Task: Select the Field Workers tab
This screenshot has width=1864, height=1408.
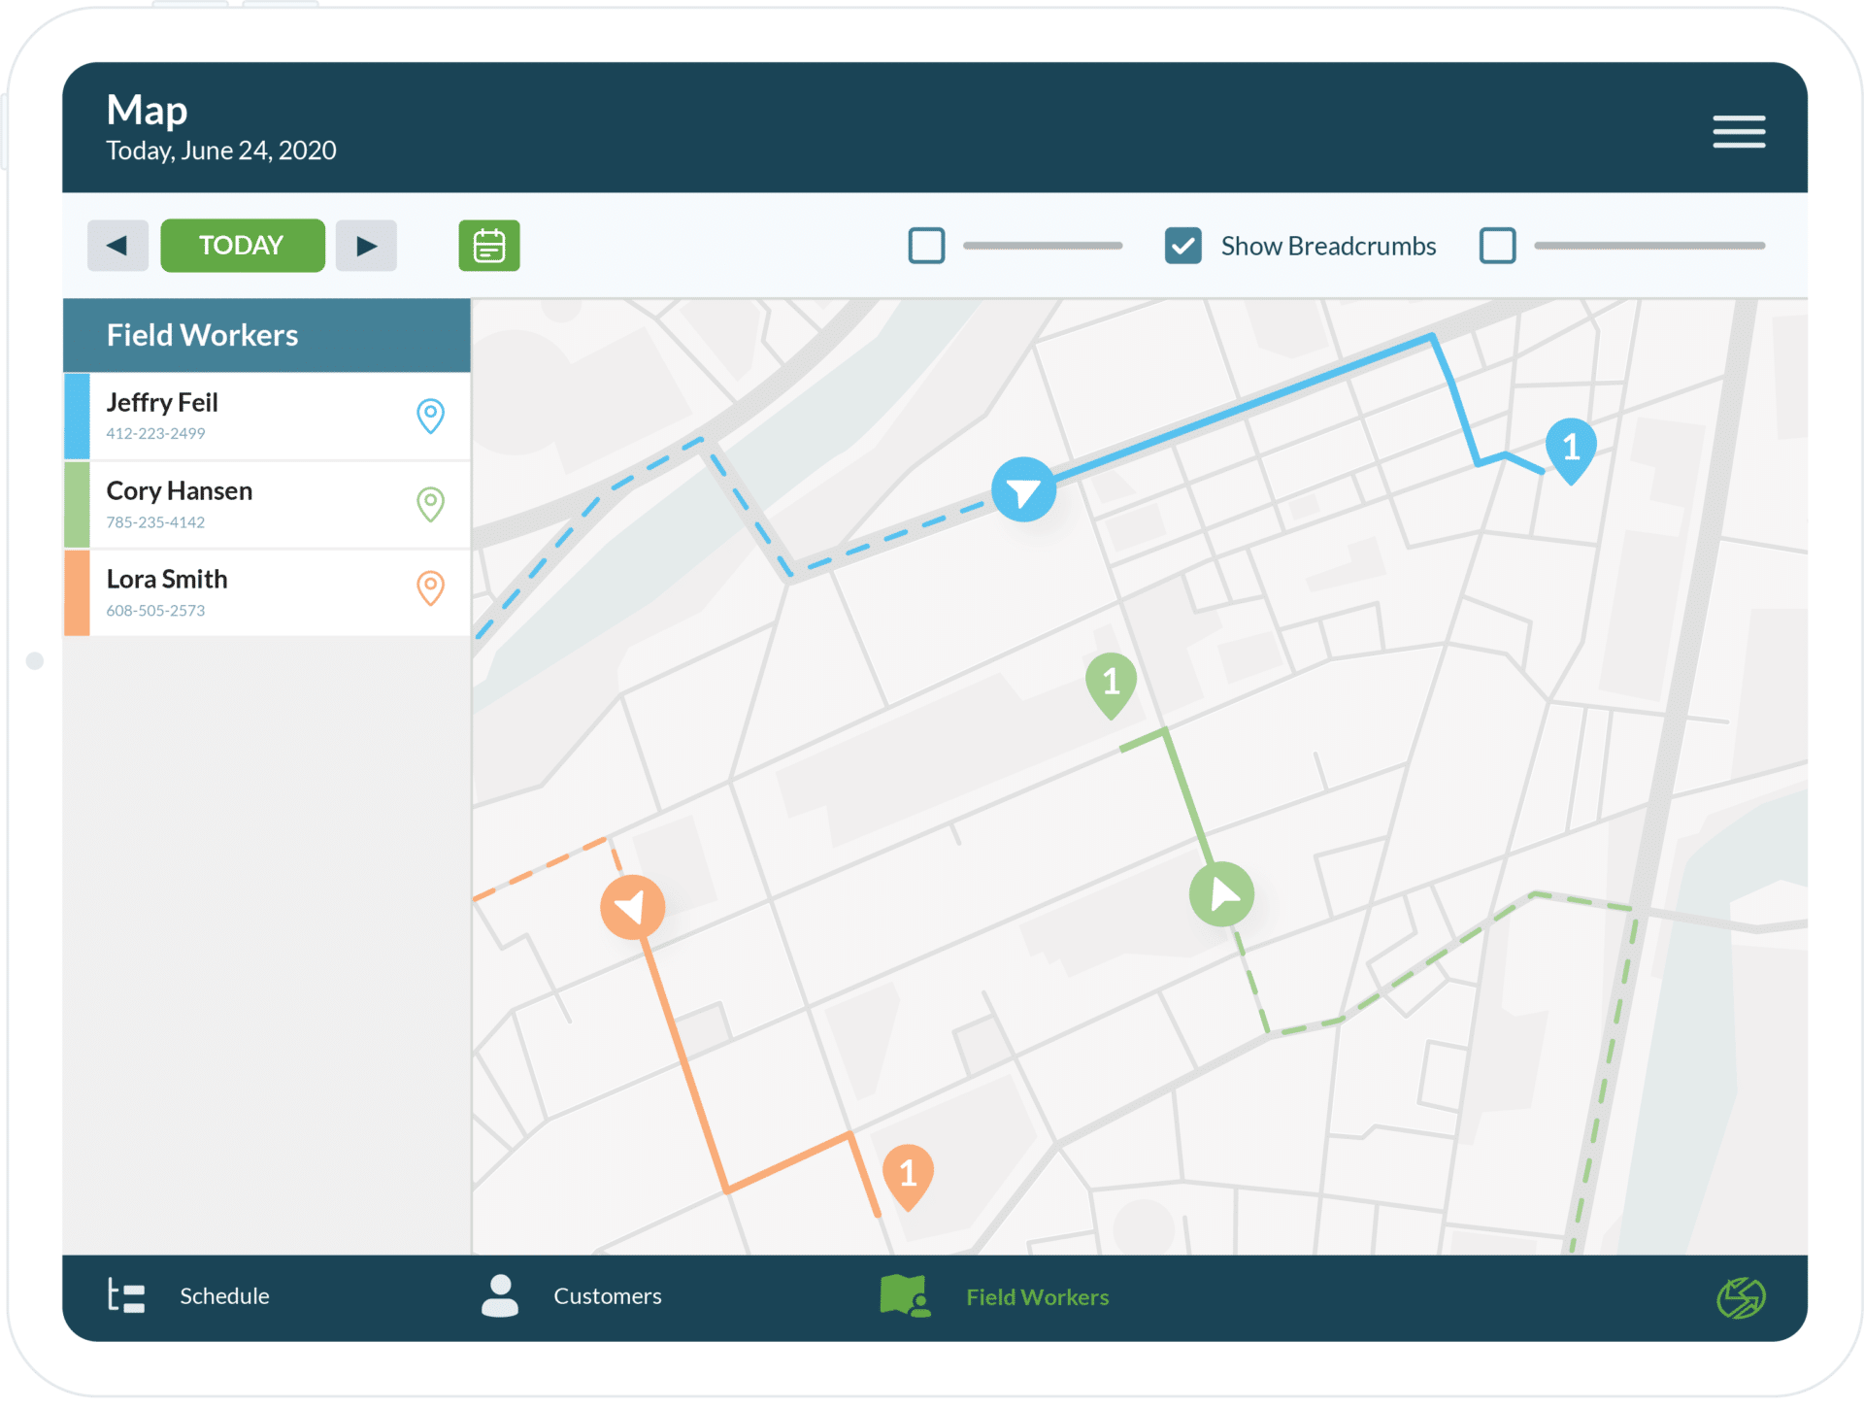Action: 995,1296
